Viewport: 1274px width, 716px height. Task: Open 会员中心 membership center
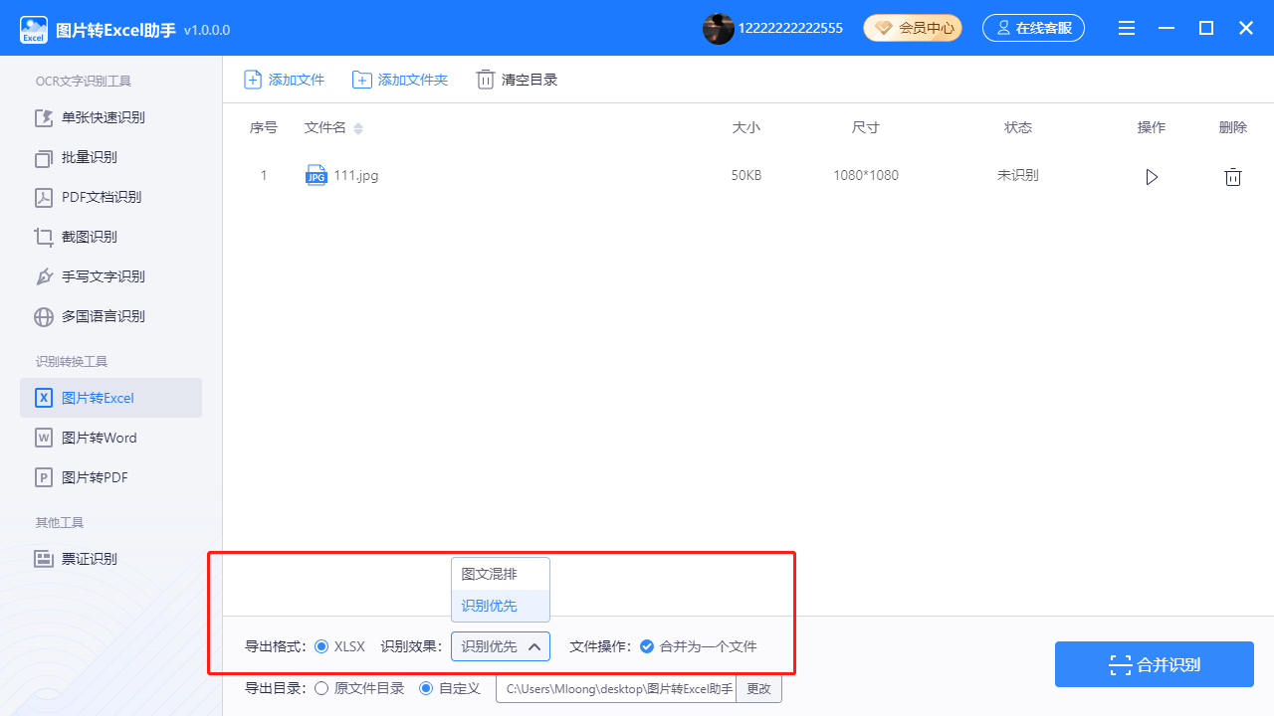tap(912, 27)
